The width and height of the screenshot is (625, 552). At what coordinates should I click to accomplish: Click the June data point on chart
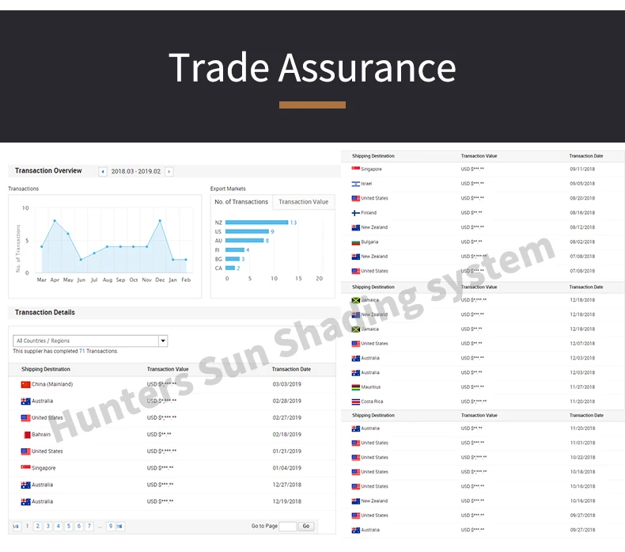point(81,260)
